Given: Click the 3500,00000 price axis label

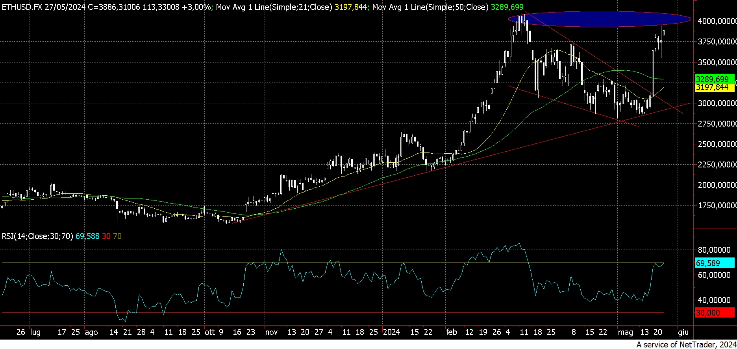Looking at the screenshot, I should 717,62.
